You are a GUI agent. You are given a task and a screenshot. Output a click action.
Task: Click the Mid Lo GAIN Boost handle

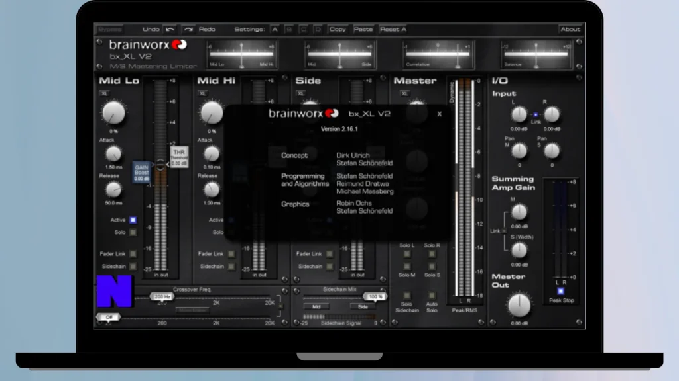(142, 173)
